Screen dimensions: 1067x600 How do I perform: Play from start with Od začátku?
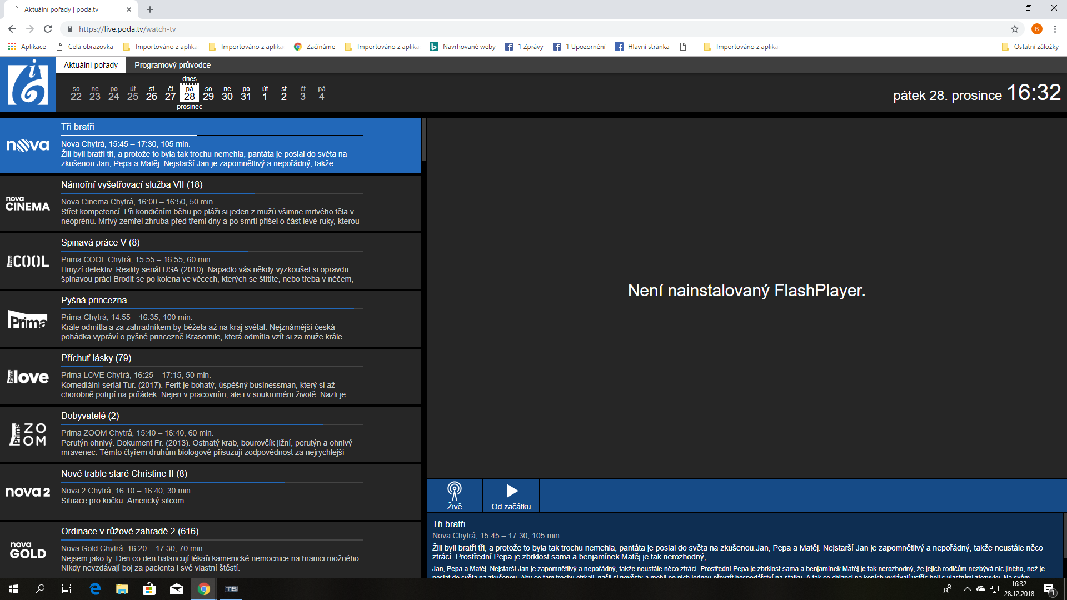(511, 496)
